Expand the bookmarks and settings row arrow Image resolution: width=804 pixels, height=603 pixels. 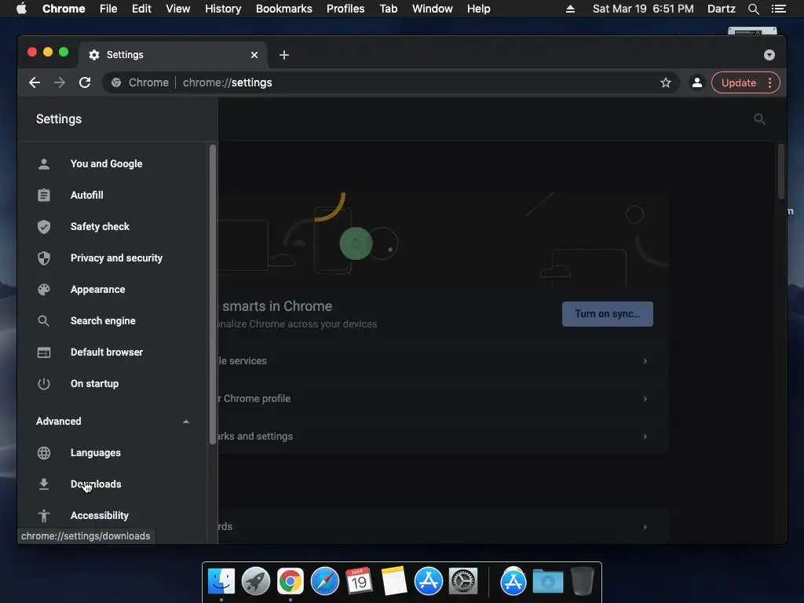645,437
